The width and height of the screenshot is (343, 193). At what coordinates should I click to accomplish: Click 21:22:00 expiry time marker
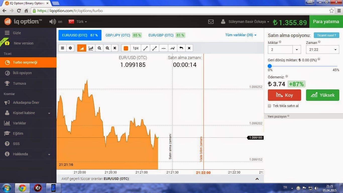point(203,172)
